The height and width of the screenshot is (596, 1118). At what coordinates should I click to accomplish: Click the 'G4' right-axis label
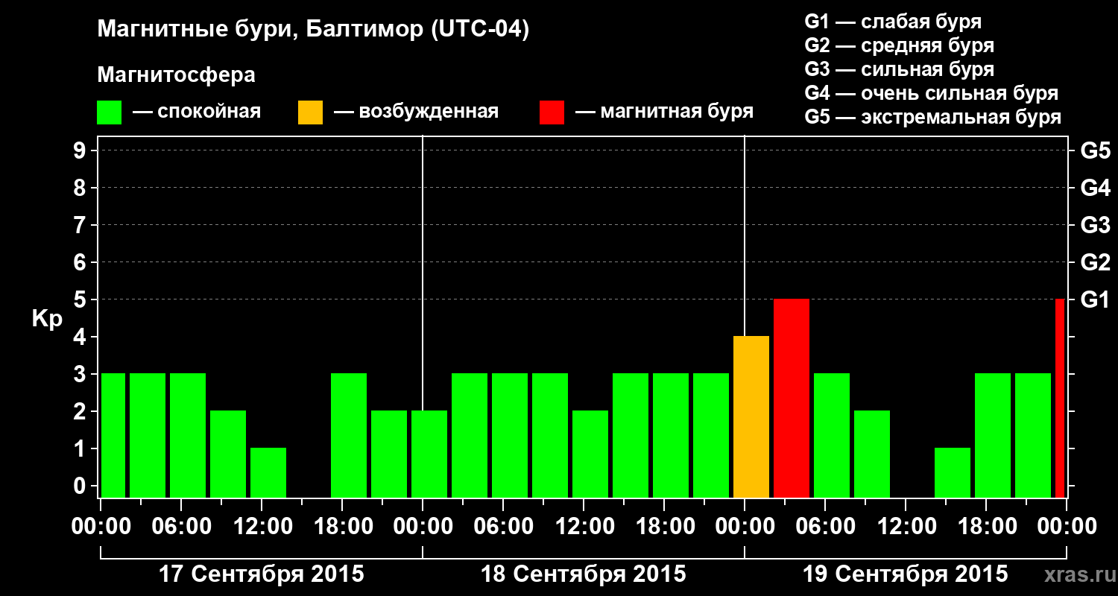tap(1095, 188)
